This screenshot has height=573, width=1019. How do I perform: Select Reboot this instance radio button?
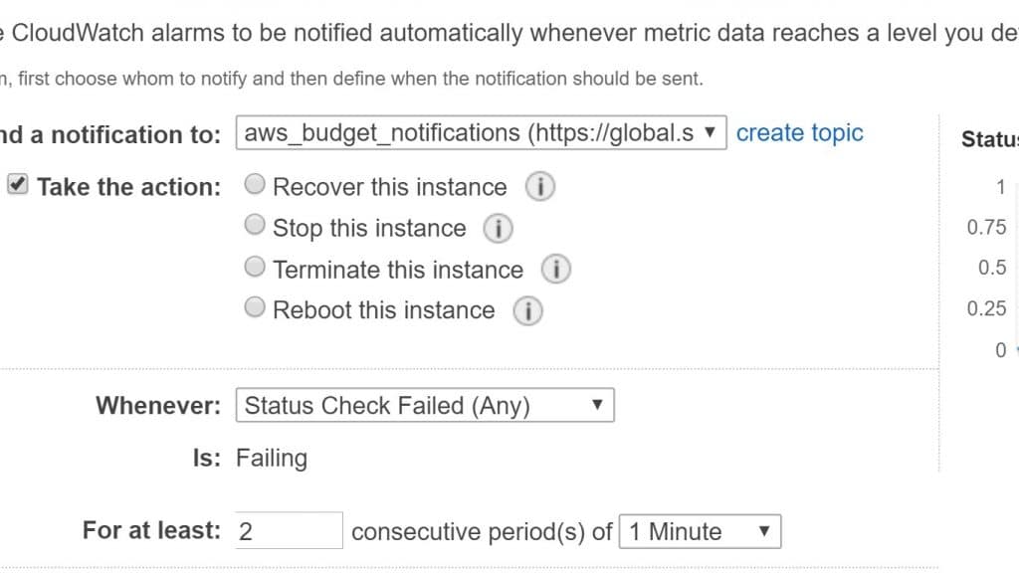(255, 307)
